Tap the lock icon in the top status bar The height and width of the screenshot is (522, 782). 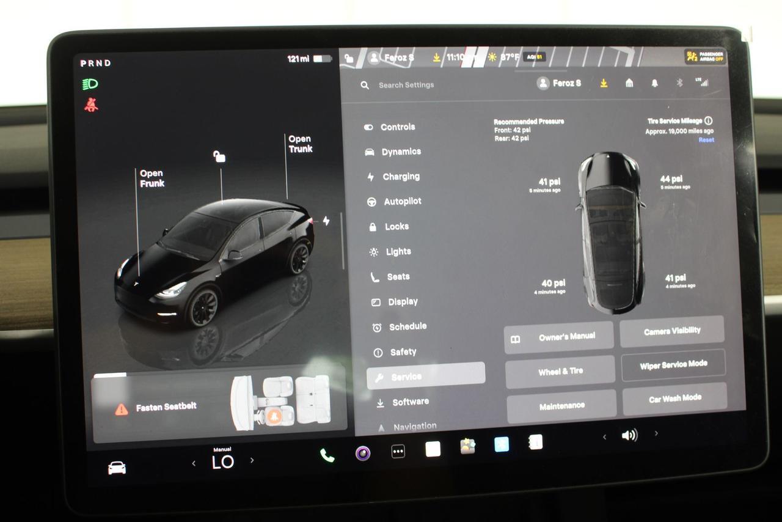tap(349, 58)
